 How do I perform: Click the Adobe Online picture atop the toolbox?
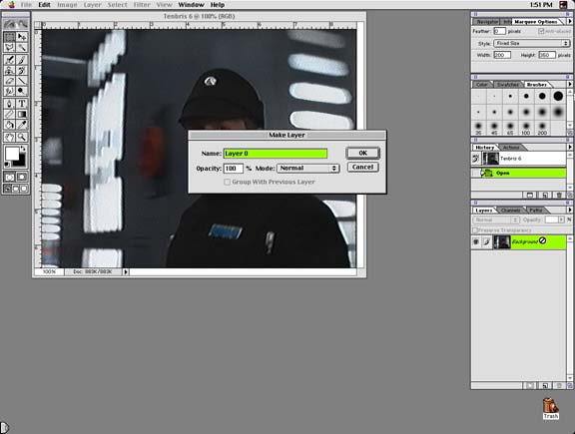(x=16, y=24)
